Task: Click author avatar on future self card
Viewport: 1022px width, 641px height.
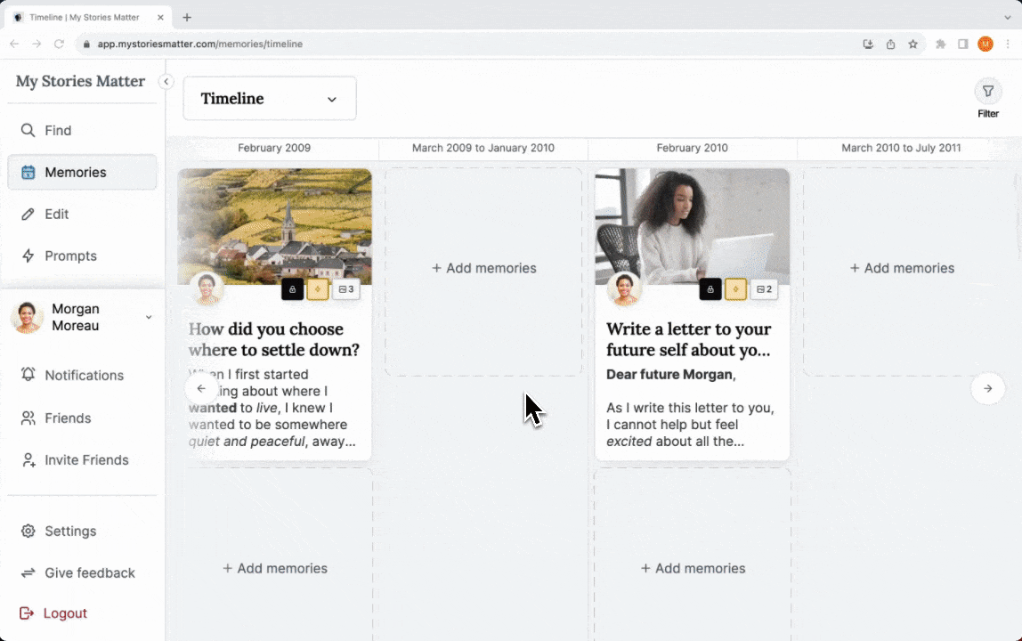Action: point(624,288)
